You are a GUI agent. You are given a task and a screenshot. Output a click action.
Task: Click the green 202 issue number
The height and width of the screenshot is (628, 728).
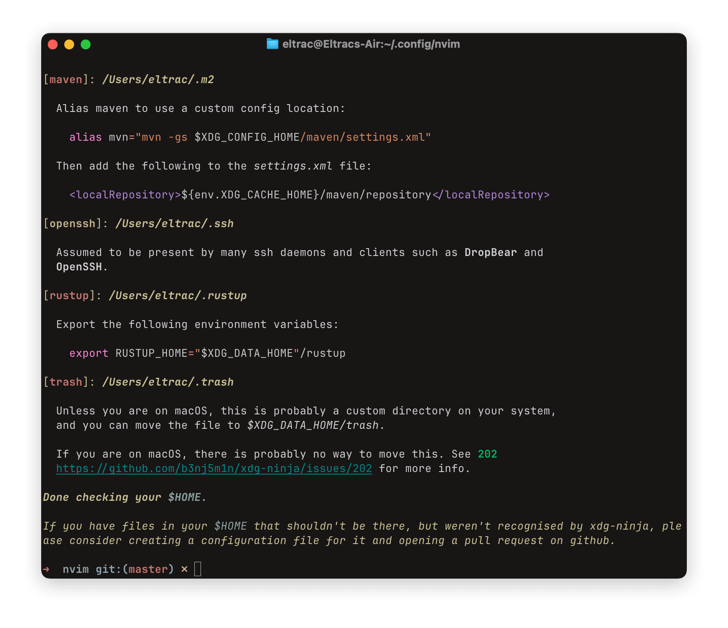pos(487,454)
